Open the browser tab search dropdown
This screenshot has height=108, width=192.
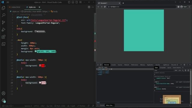175,2
